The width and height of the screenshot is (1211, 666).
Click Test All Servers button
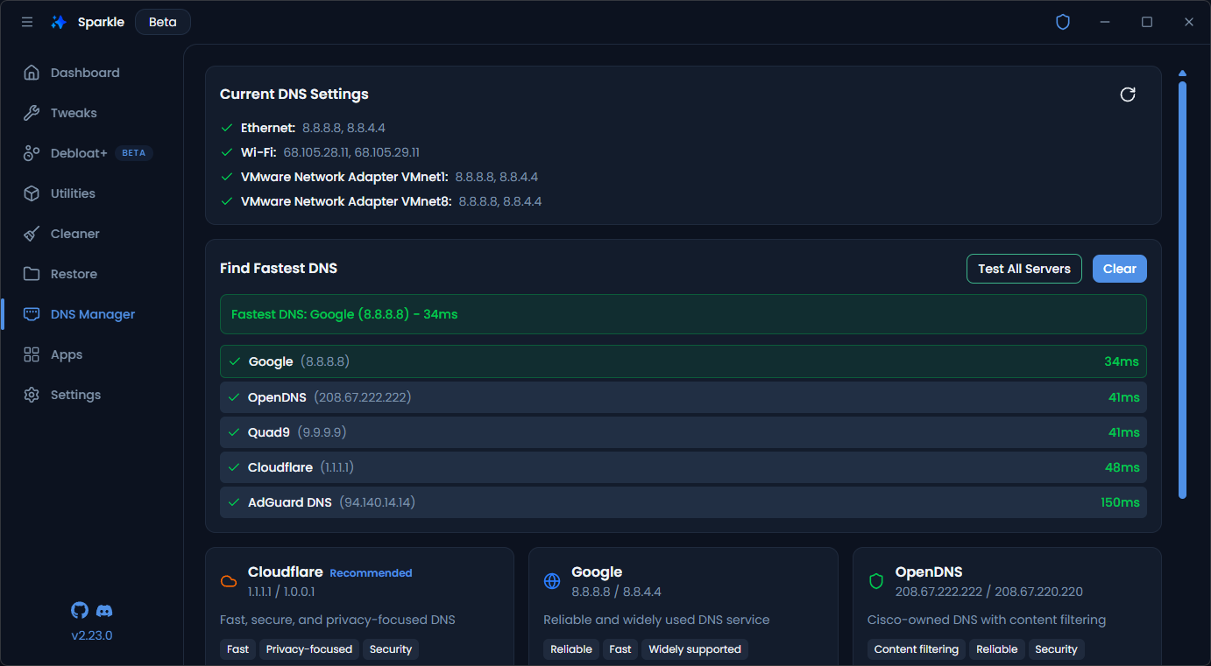(1024, 269)
